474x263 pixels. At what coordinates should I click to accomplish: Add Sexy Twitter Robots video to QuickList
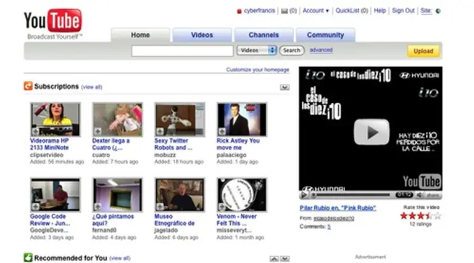(x=160, y=132)
